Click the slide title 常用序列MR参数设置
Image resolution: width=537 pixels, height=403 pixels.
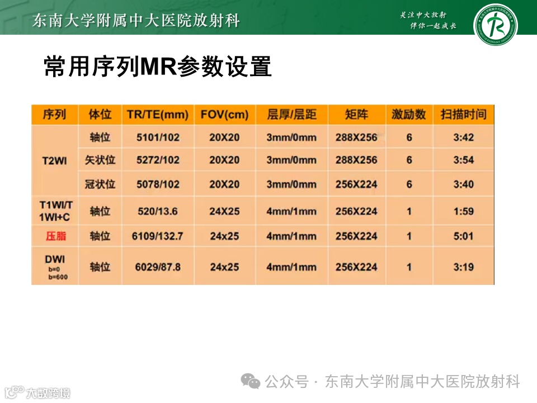pyautogui.click(x=158, y=67)
